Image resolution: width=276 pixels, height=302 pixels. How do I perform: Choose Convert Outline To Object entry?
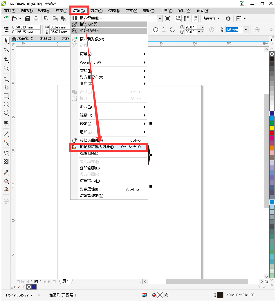click(x=109, y=147)
